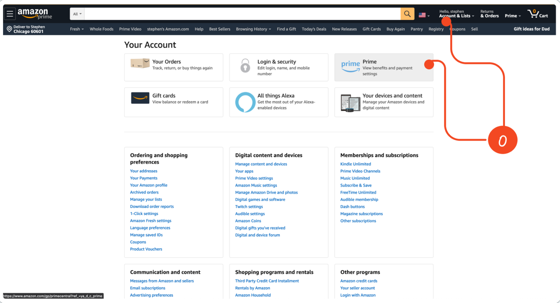Open Gift Cards in navigation bar
Screen dimensions: 560x303
click(x=372, y=29)
